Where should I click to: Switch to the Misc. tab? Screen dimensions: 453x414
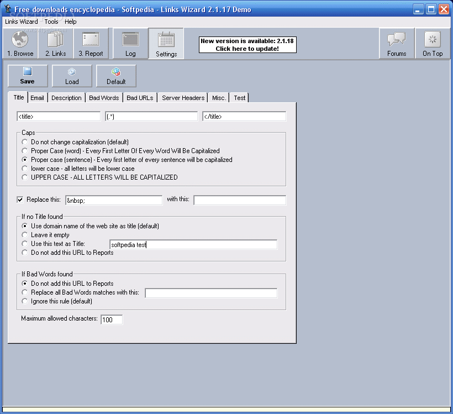(x=219, y=98)
